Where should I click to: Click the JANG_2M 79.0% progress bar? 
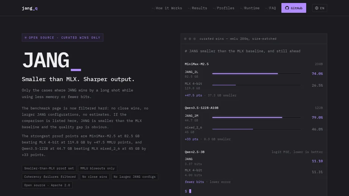click(257, 118)
